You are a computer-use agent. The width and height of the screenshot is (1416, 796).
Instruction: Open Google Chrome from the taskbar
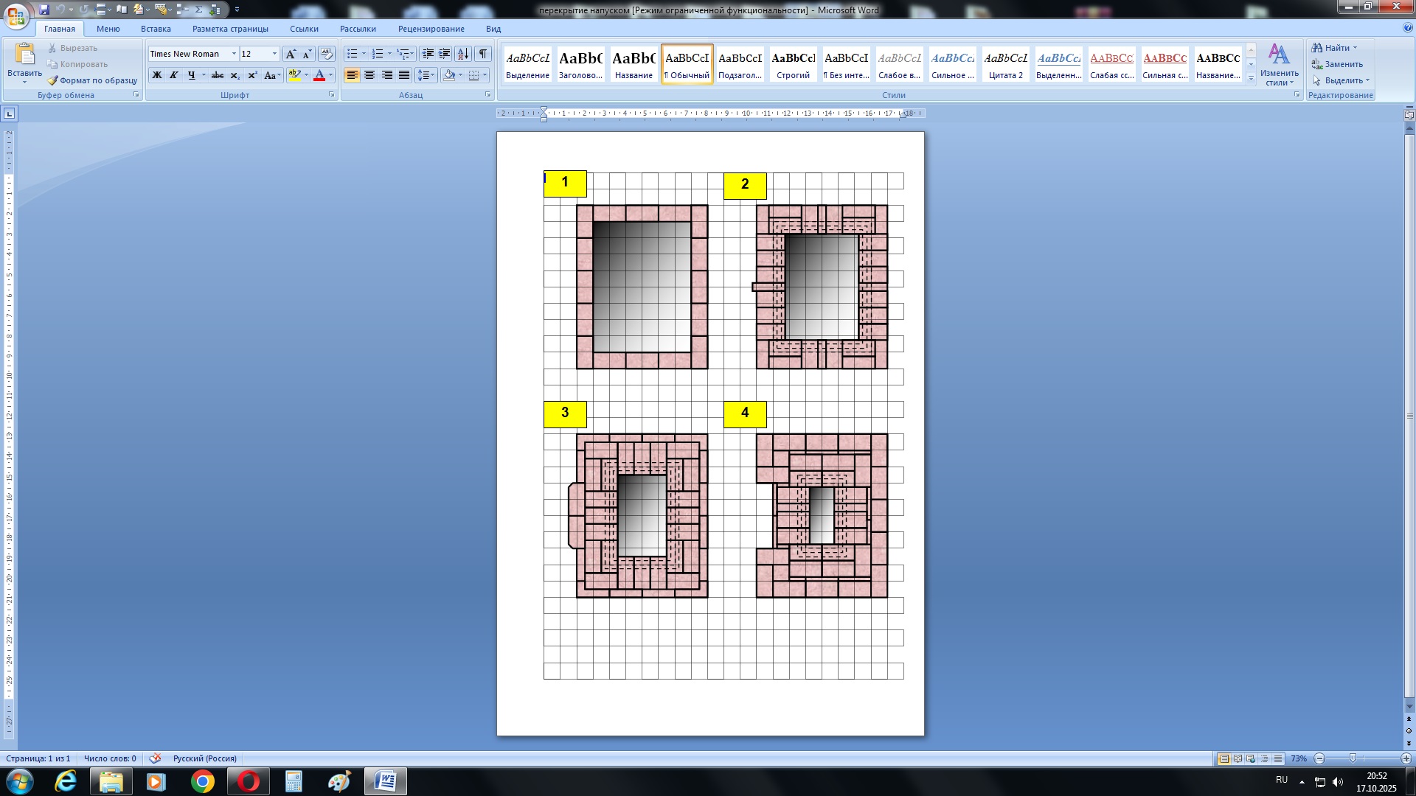point(202,781)
